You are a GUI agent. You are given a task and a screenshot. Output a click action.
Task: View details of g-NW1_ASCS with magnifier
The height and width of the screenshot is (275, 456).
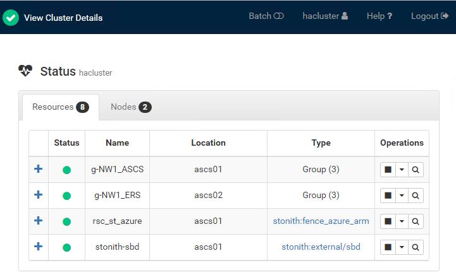point(416,170)
